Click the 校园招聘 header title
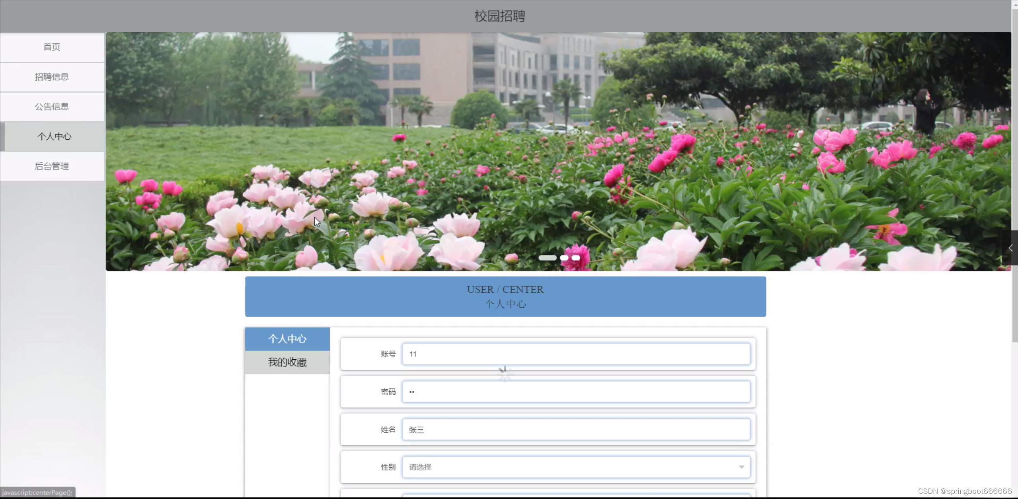Viewport: 1018px width, 499px height. (x=499, y=16)
